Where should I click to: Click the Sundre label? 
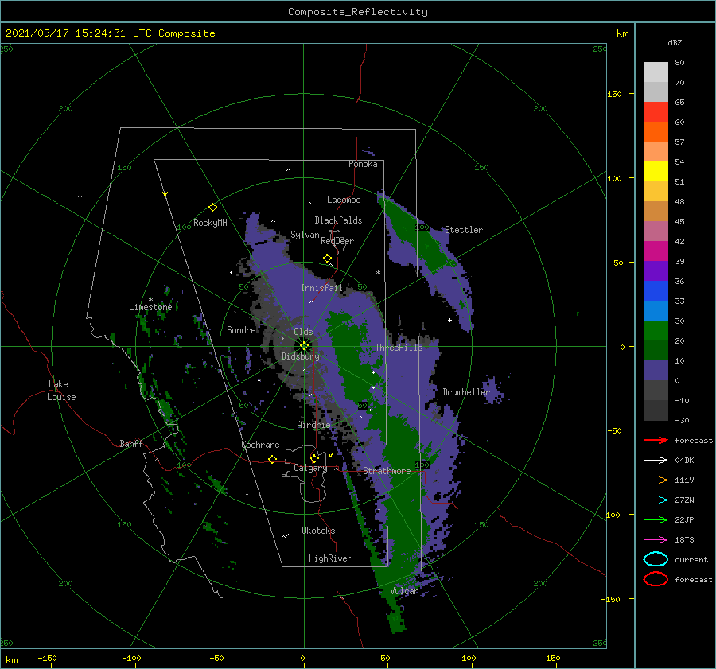(x=241, y=329)
